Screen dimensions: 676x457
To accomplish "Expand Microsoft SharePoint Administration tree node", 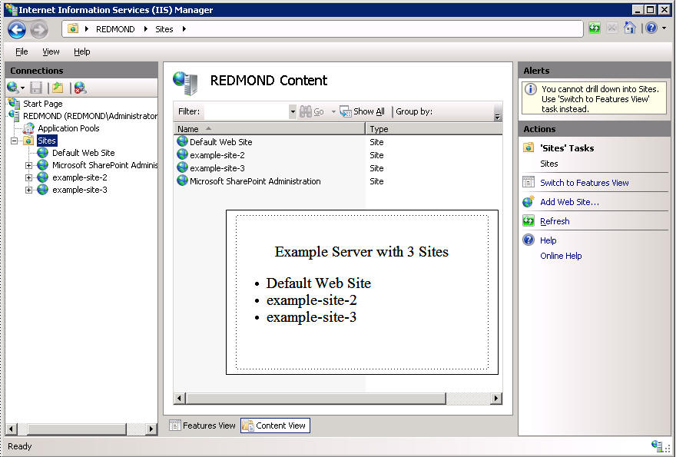I will 29,165.
